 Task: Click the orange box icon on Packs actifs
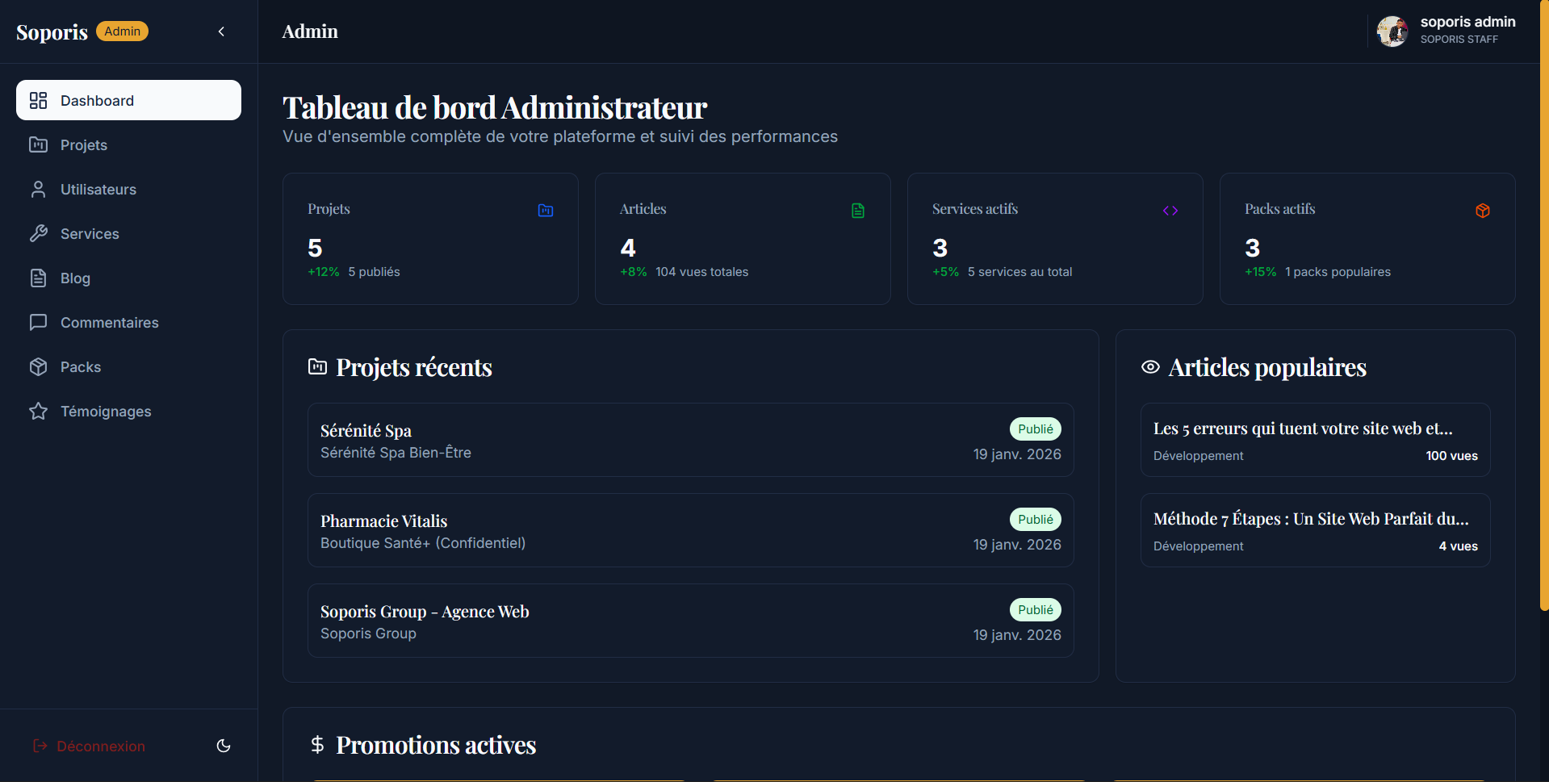(1483, 211)
